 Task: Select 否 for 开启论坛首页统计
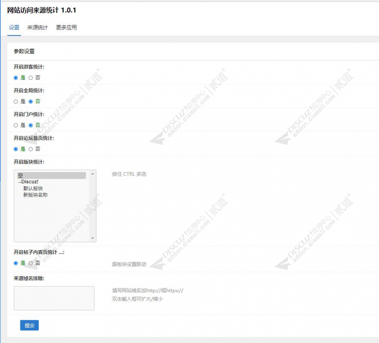[x=31, y=149]
